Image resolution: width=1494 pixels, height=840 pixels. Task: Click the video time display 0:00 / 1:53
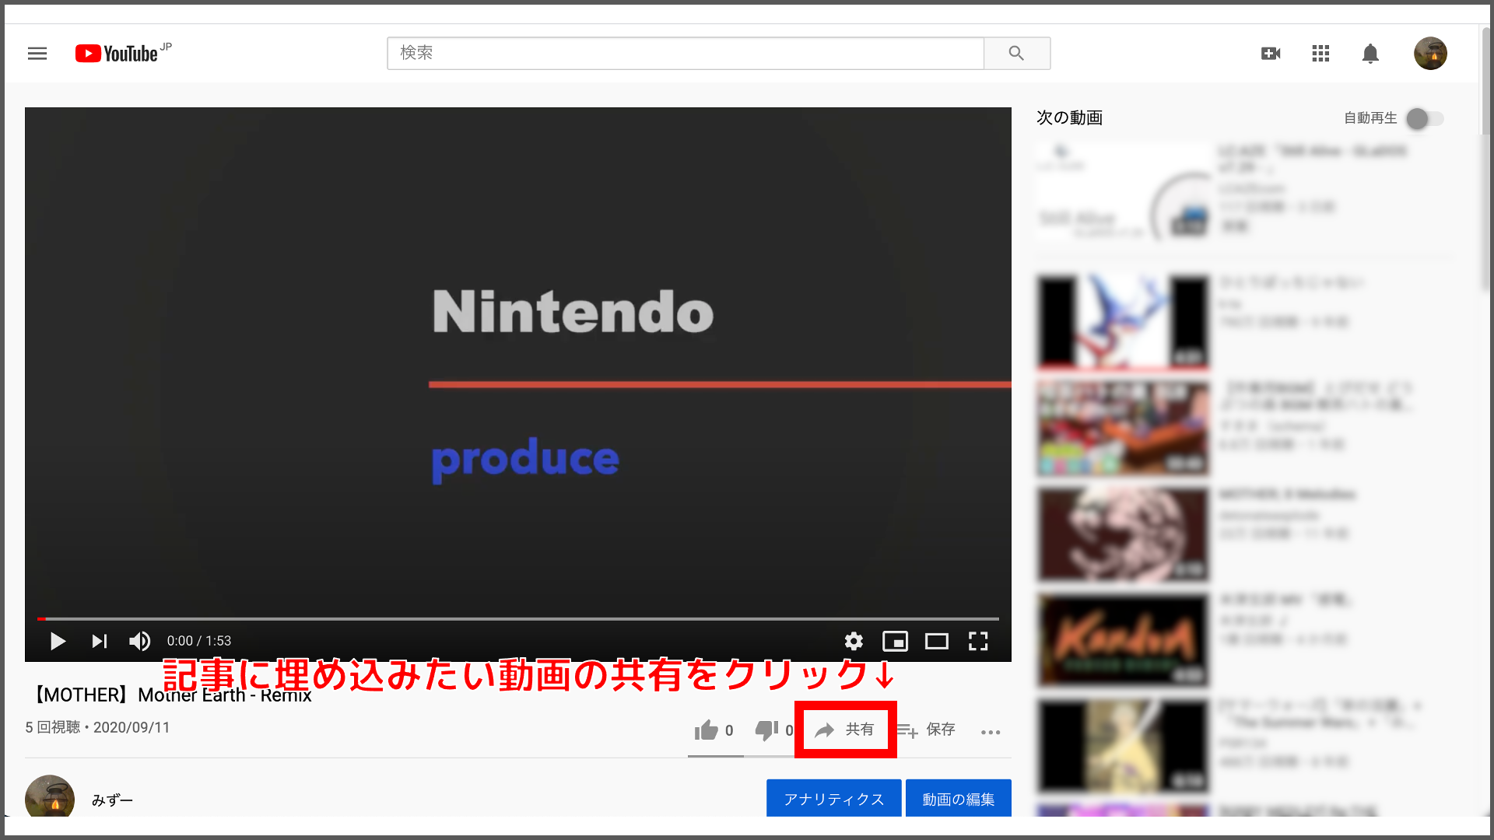pos(199,641)
